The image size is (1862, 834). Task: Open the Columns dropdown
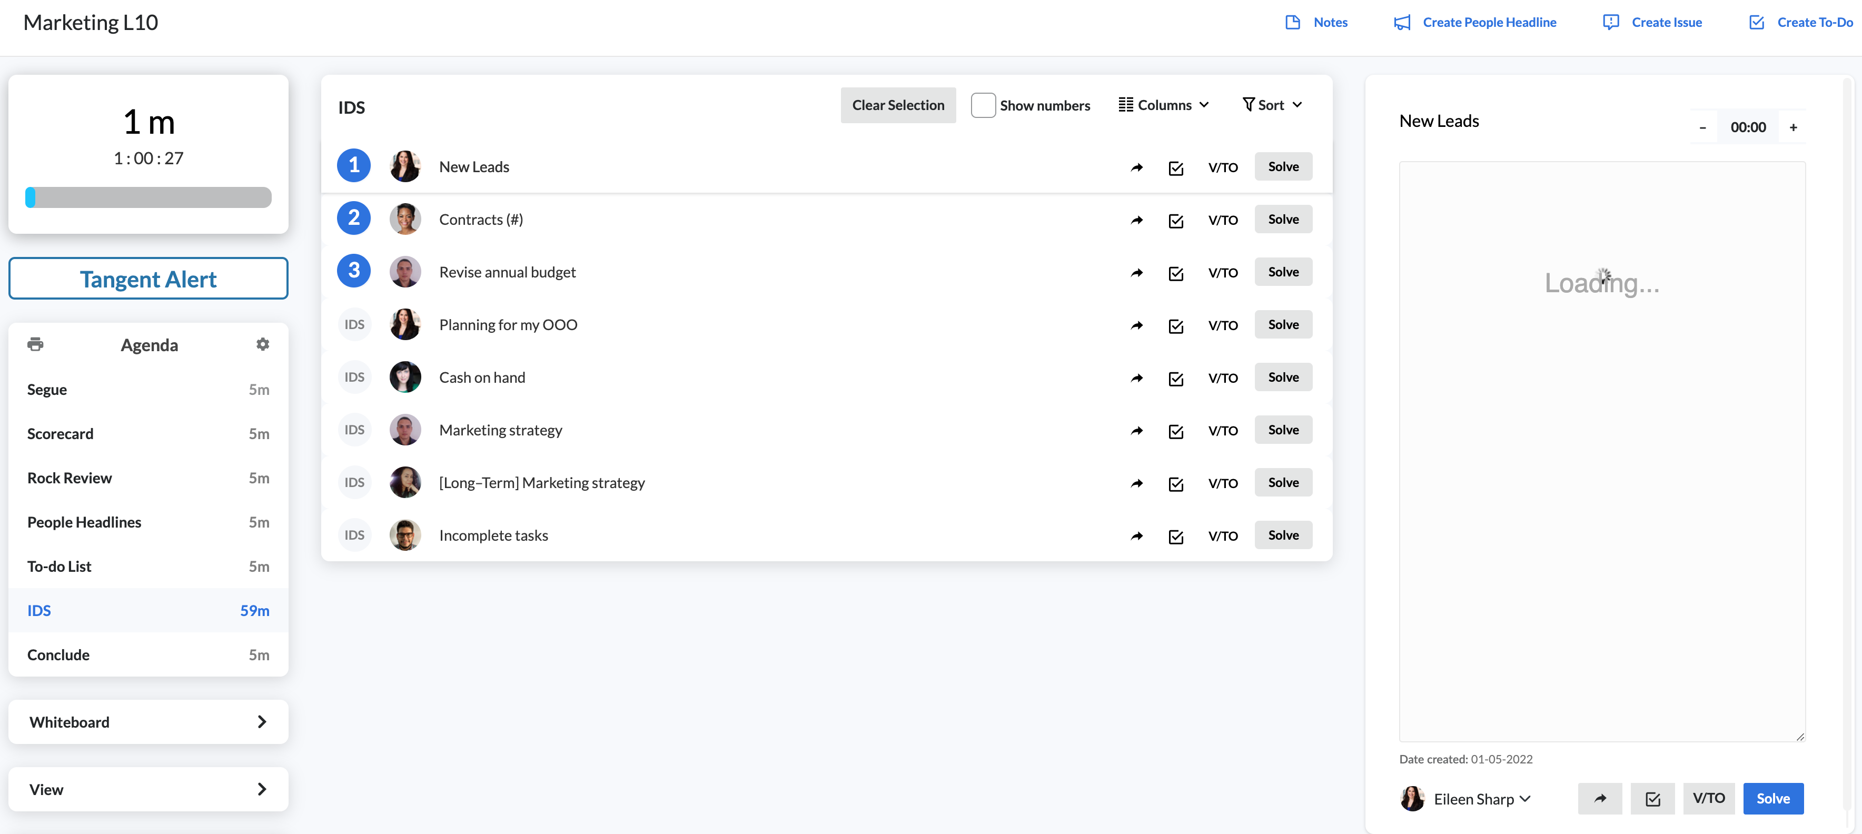click(1163, 104)
